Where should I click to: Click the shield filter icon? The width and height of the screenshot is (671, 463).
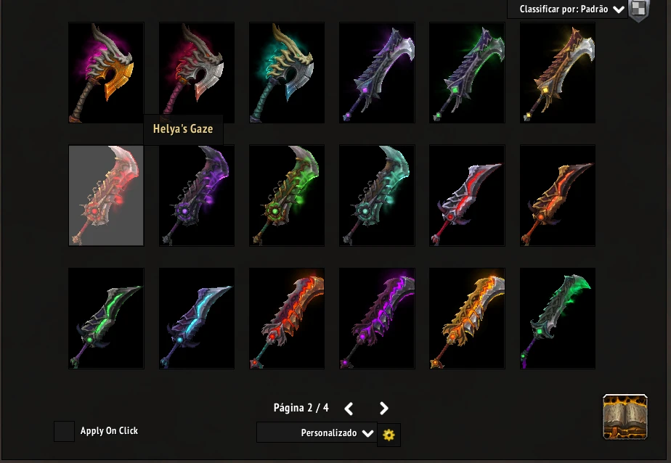(639, 9)
